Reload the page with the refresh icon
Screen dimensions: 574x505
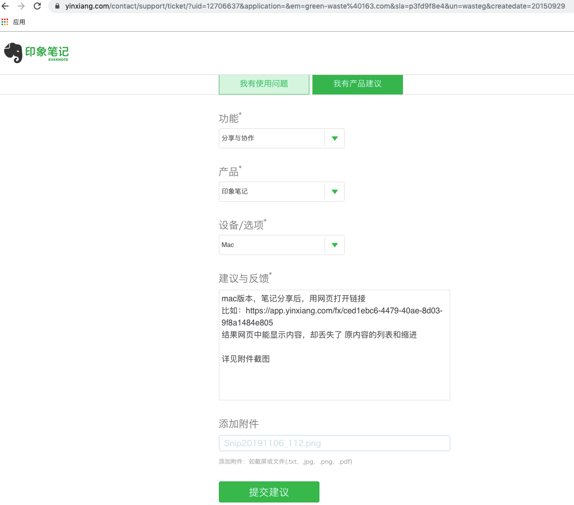tap(37, 6)
